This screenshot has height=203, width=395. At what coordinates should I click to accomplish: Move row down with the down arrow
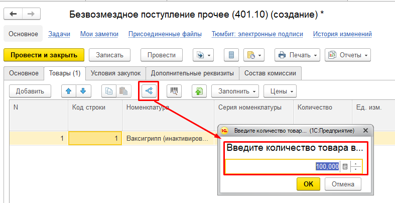tap(82, 91)
